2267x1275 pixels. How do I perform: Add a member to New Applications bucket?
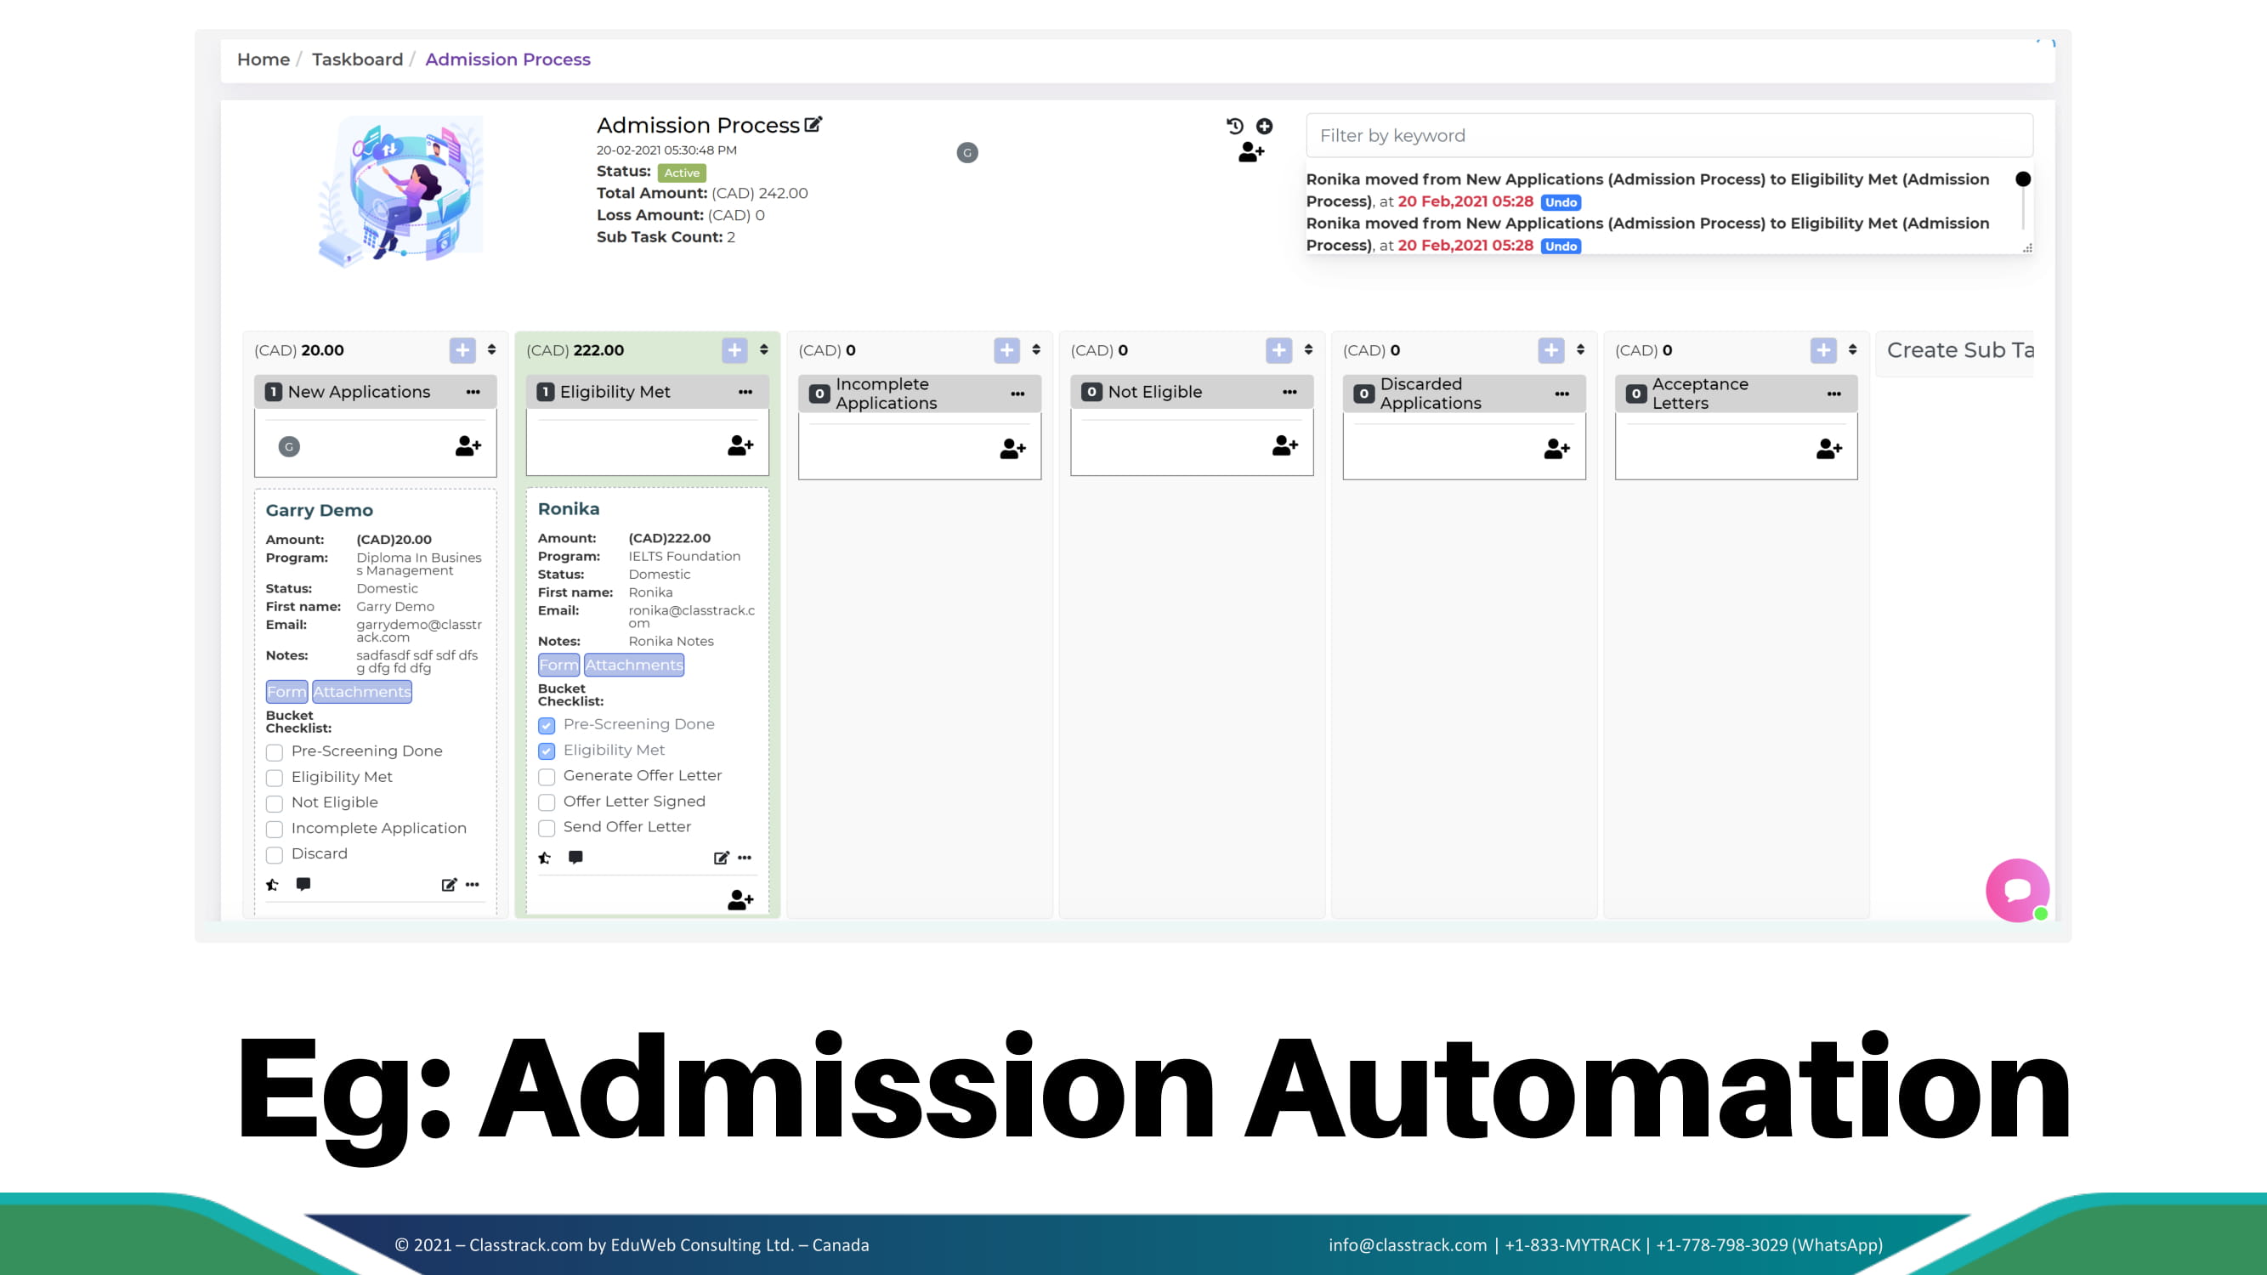(x=468, y=446)
